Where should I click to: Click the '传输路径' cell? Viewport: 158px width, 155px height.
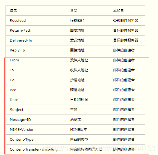pos(87,21)
